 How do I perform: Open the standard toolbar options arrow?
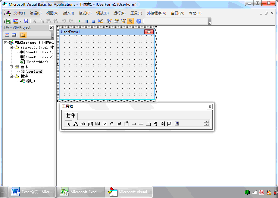coord(210,21)
